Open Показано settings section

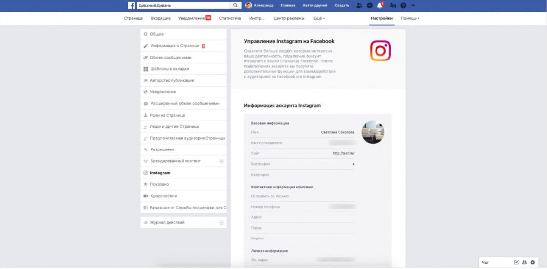(183, 184)
